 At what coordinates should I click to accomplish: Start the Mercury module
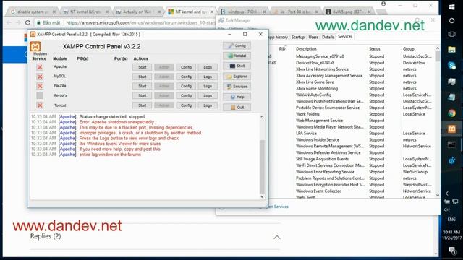(143, 95)
